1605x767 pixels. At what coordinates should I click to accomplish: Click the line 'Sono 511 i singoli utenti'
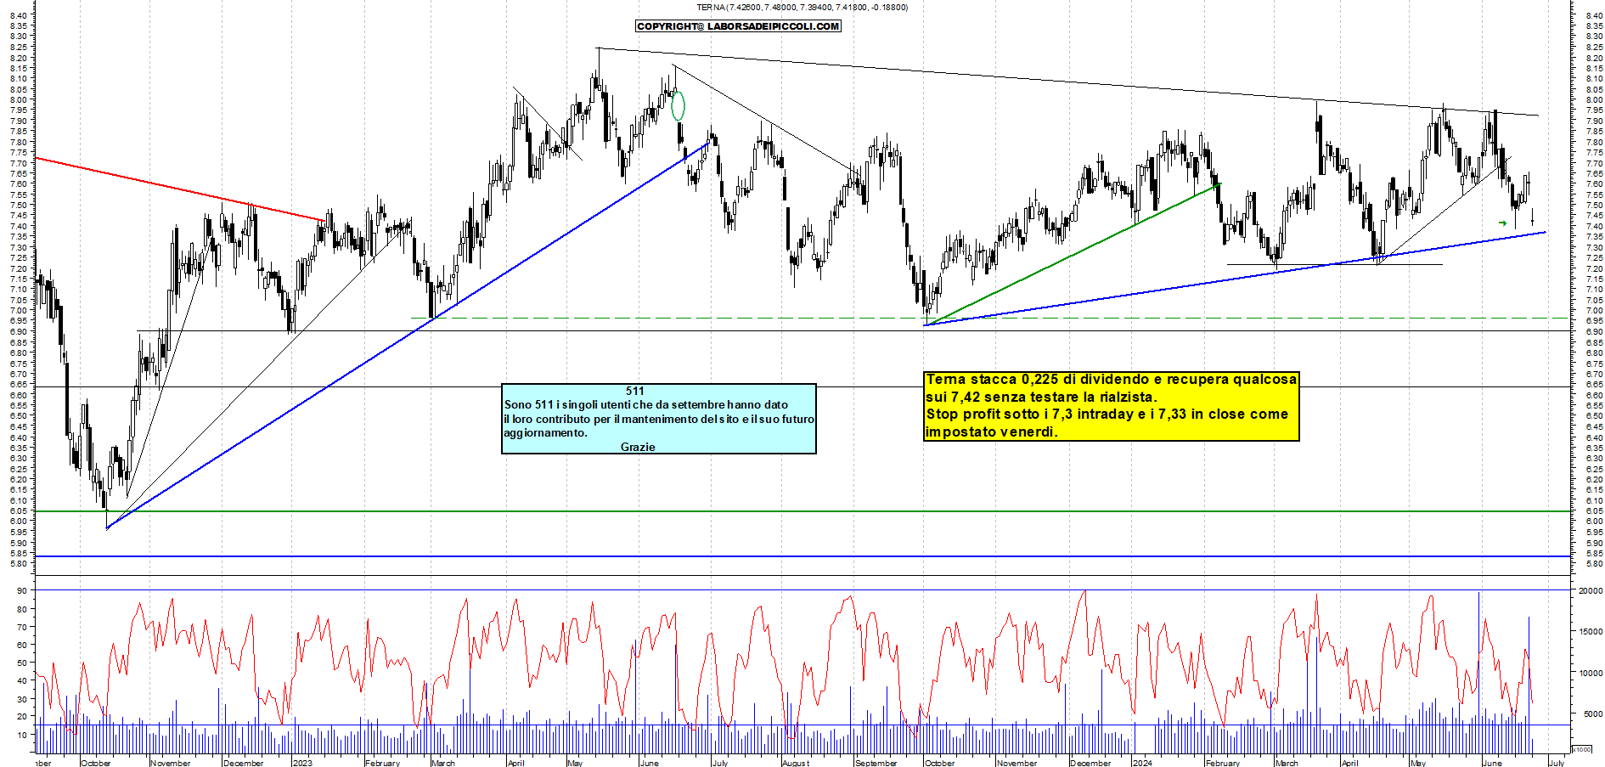646,405
